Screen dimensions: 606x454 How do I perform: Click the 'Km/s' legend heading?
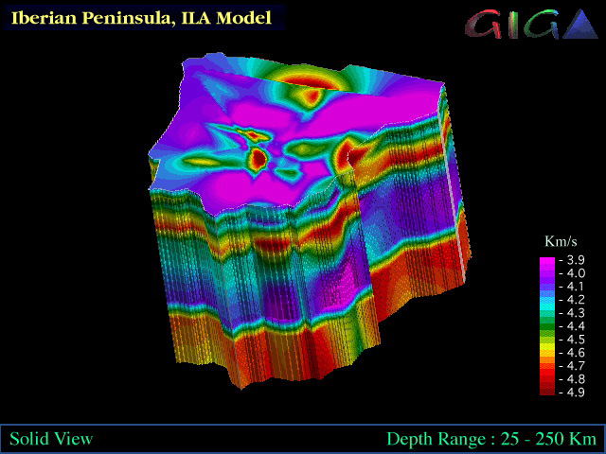pos(561,242)
